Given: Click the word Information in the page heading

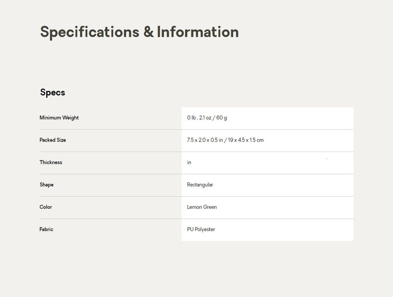Looking at the screenshot, I should pyautogui.click(x=198, y=32).
